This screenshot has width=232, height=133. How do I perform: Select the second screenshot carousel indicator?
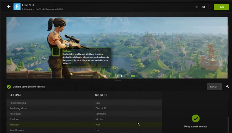coord(107,76)
